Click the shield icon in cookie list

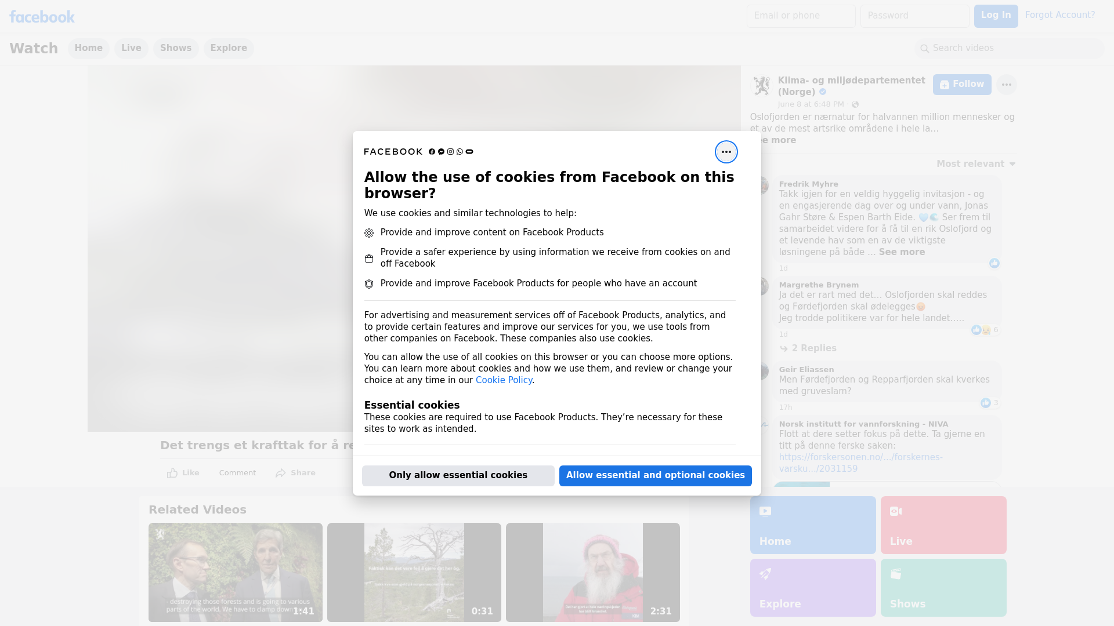pos(369,284)
